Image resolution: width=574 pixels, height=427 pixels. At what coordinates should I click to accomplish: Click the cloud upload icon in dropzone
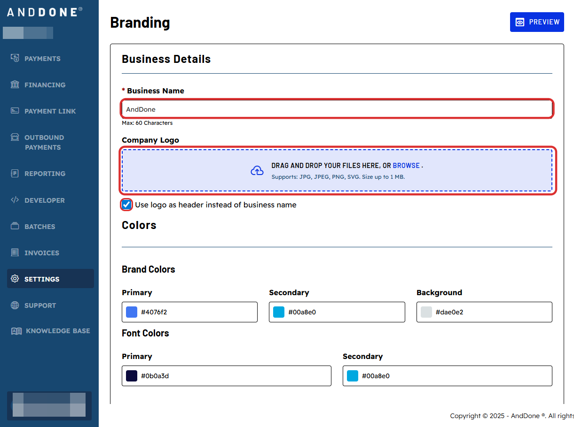click(x=257, y=171)
